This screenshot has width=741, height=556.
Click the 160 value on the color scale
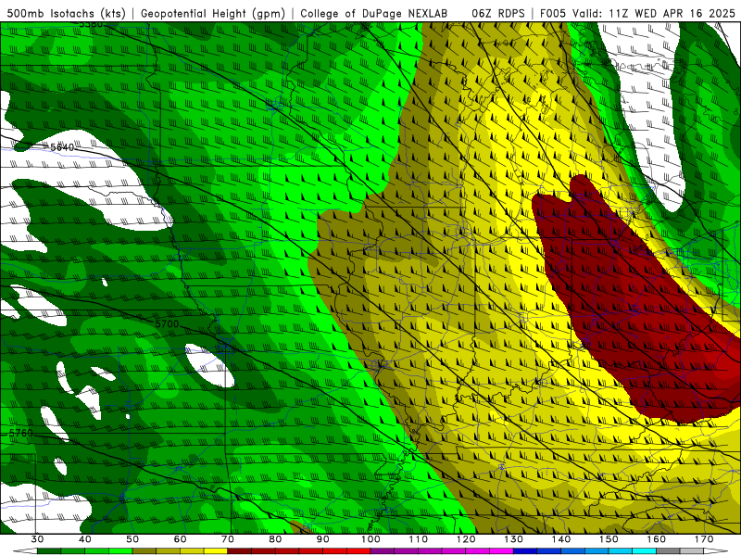coord(657,539)
